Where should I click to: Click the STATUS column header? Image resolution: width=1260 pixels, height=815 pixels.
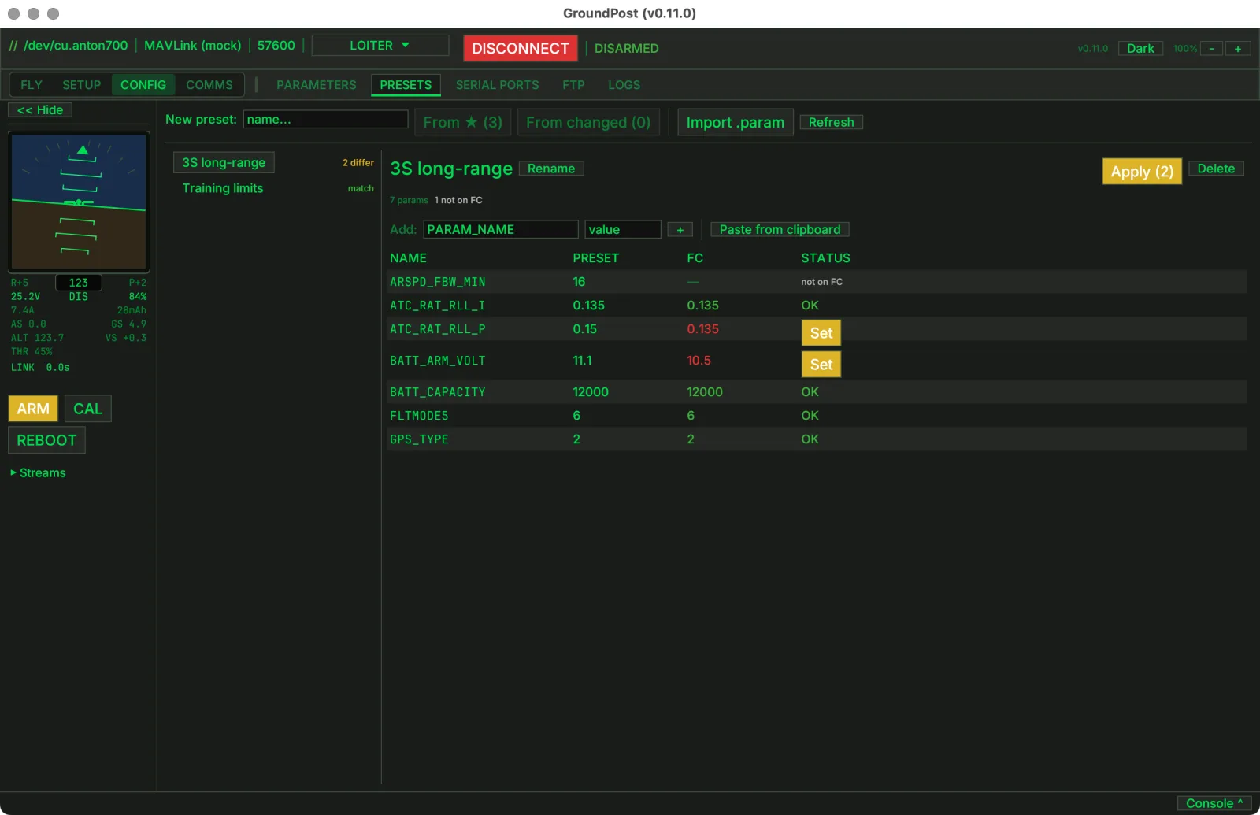(x=825, y=258)
